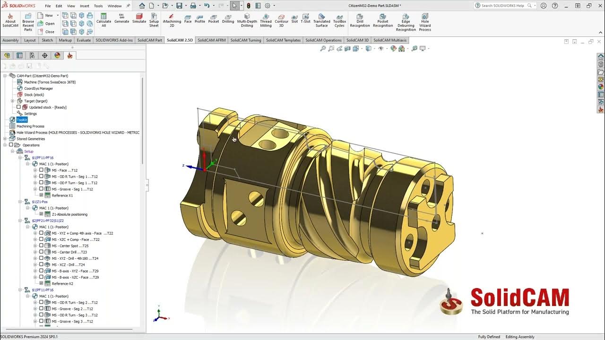Toggle the Updated stock checkbox
The height and width of the screenshot is (340, 605).
(18, 107)
